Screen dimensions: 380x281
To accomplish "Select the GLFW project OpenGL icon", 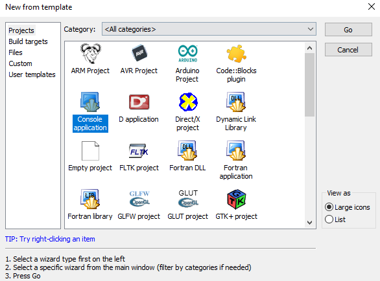I will pos(139,199).
